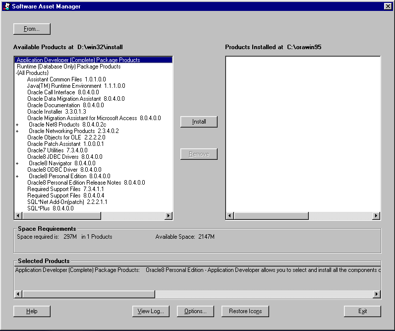Click Selected Products horizontal scrollbar thumb
395x331 pixels.
pos(88,294)
